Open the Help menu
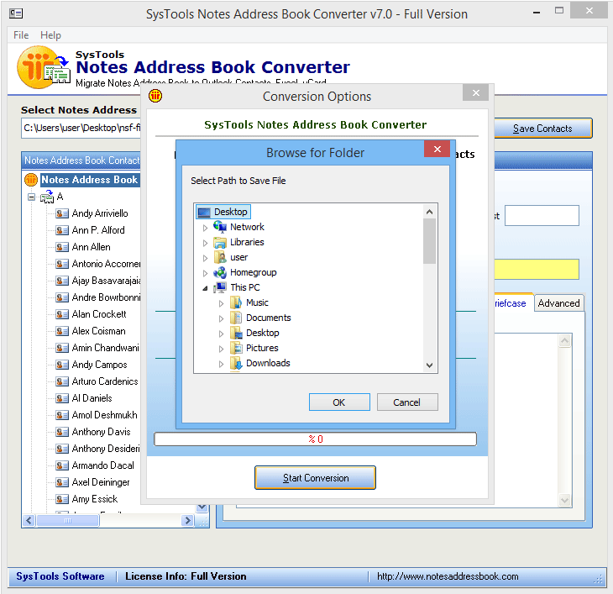This screenshot has width=613, height=594. (51, 35)
